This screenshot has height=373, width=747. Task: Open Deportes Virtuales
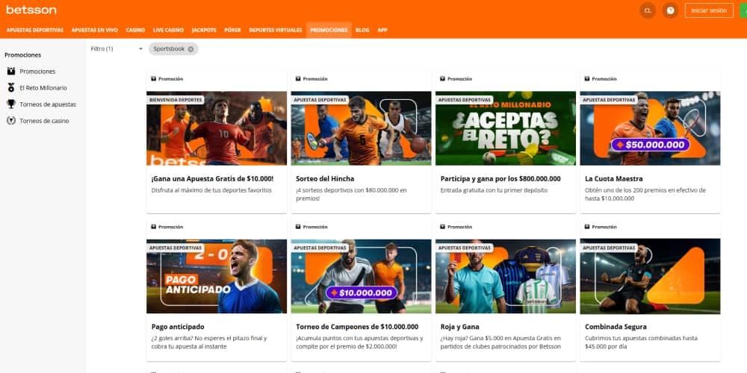coord(276,30)
